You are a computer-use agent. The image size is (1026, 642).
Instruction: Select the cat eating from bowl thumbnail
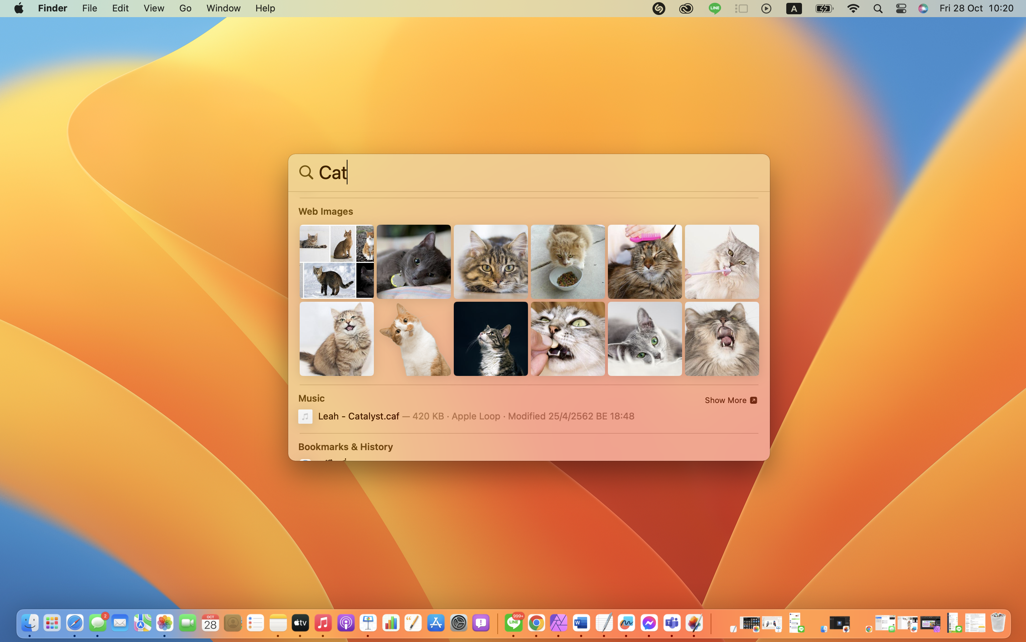click(567, 261)
